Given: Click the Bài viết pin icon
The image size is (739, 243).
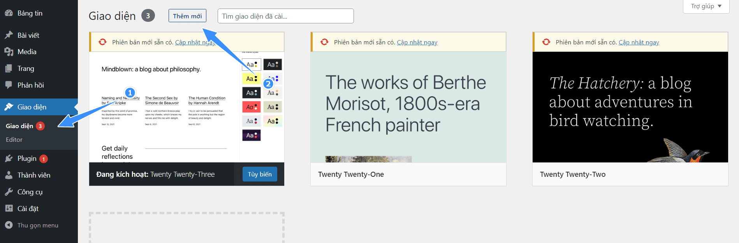Looking at the screenshot, I should coord(9,35).
